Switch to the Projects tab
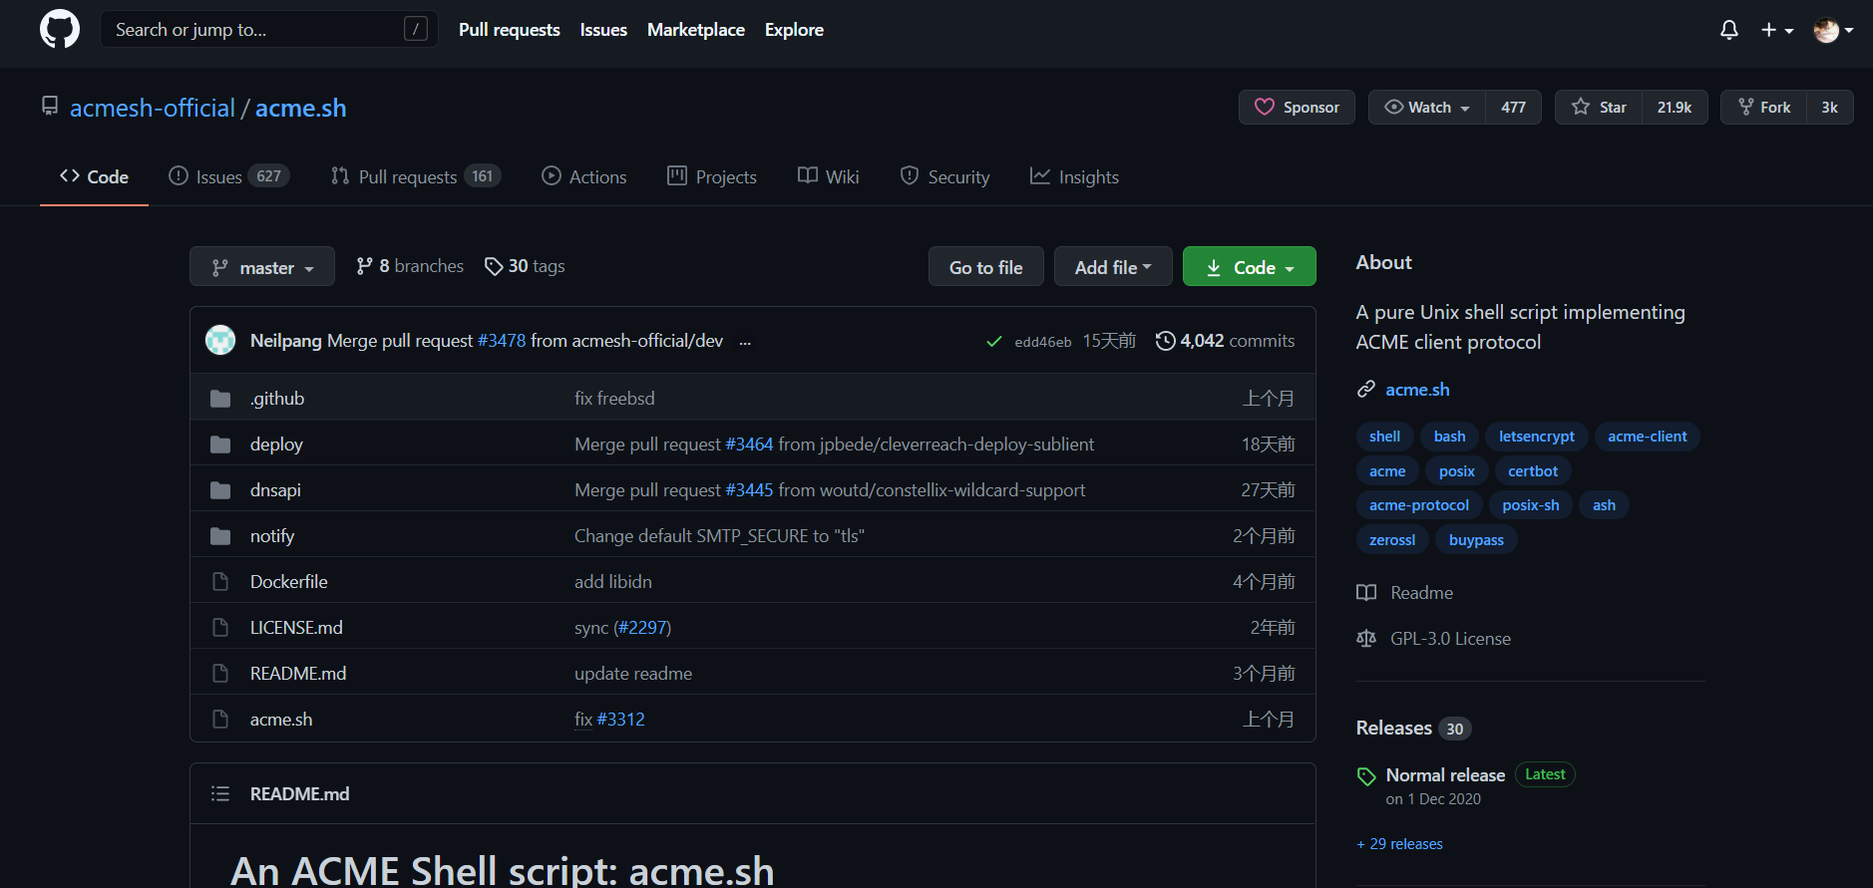The width and height of the screenshot is (1873, 888). pos(712,176)
